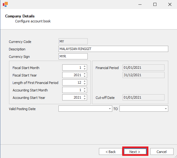This screenshot has height=158, width=177.
Task: Click the application logo icon in title bar
Action: [x=5, y=4]
